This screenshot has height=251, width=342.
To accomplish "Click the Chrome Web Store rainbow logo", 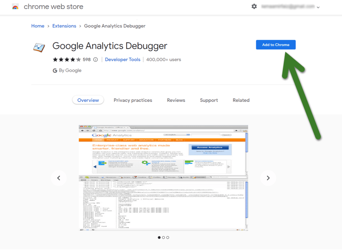I will click(15, 7).
